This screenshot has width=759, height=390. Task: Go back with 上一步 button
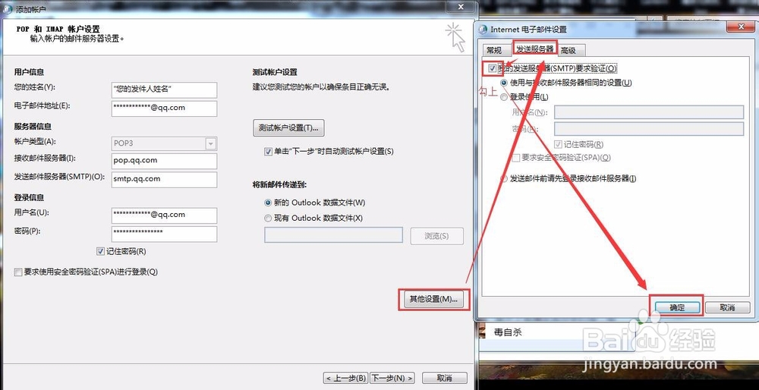coord(345,378)
